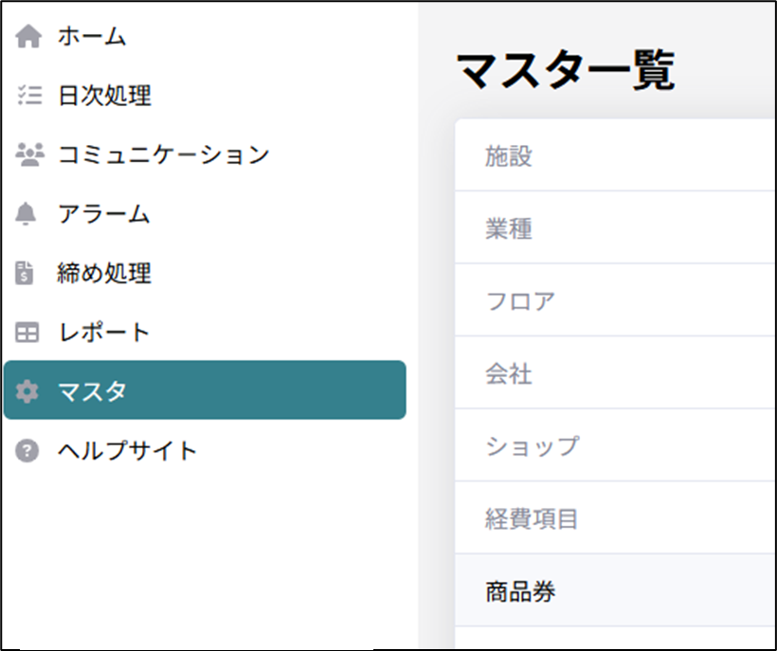Open the フロア master row
The image size is (777, 651).
click(520, 301)
